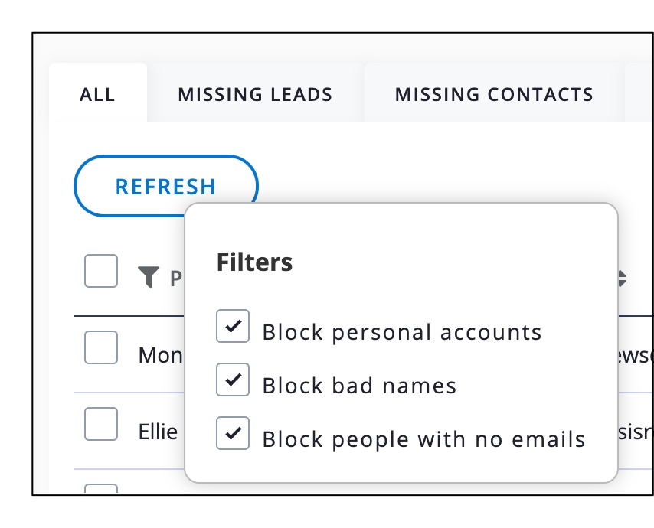Open the MISSING LEADS tab
654x528 pixels.
(255, 95)
